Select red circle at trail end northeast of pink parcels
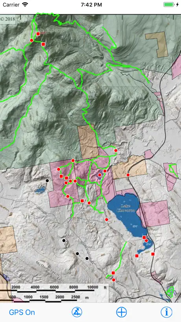This screenshot has height=322, width=181. [x=116, y=150]
